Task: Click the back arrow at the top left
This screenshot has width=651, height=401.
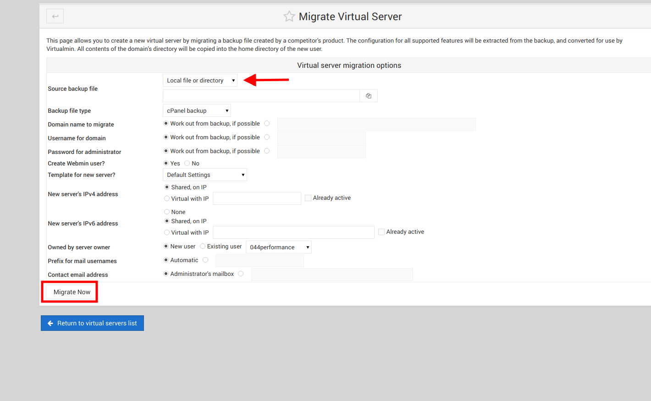Action: click(x=55, y=16)
